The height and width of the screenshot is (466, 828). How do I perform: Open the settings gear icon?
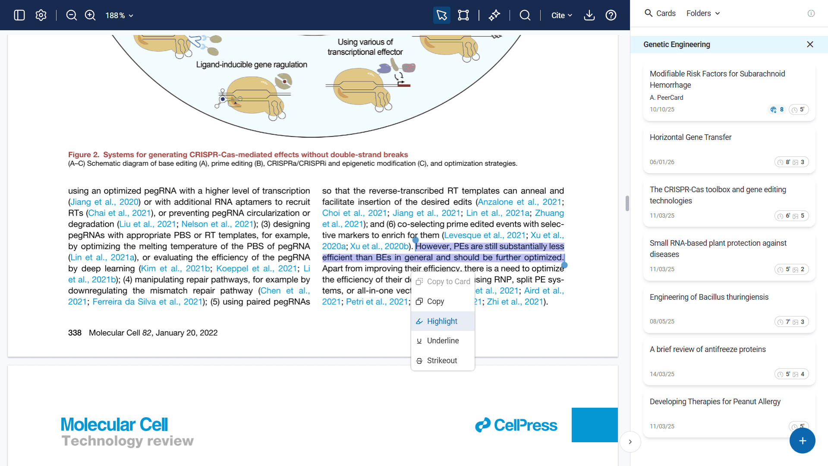(41, 15)
